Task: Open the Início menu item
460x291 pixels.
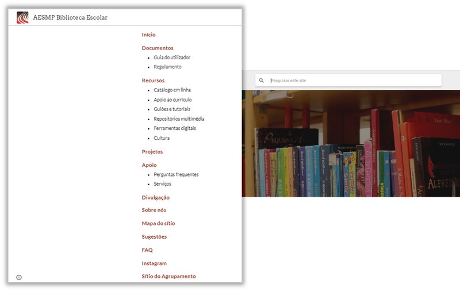Action: click(x=148, y=35)
